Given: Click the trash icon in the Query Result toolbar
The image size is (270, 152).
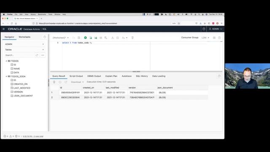Looking at the screenshot, I should coord(54,82).
